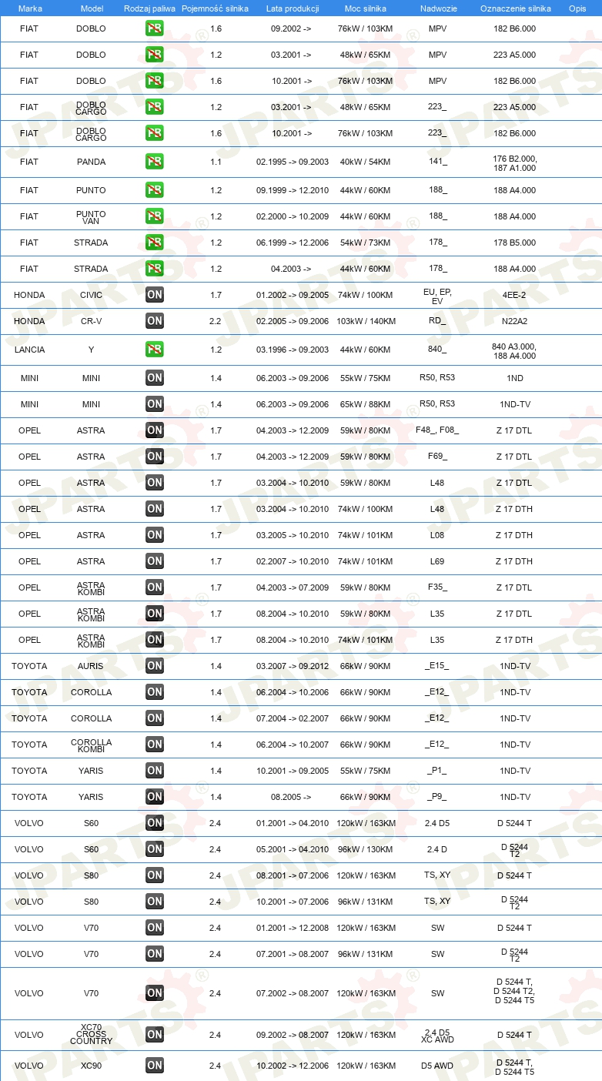Click body code _E15_

[437, 666]
